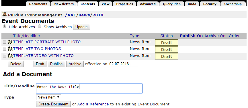Viewport: 248px width, 108px height.
Task: Click the Update button
Action: point(81,27)
